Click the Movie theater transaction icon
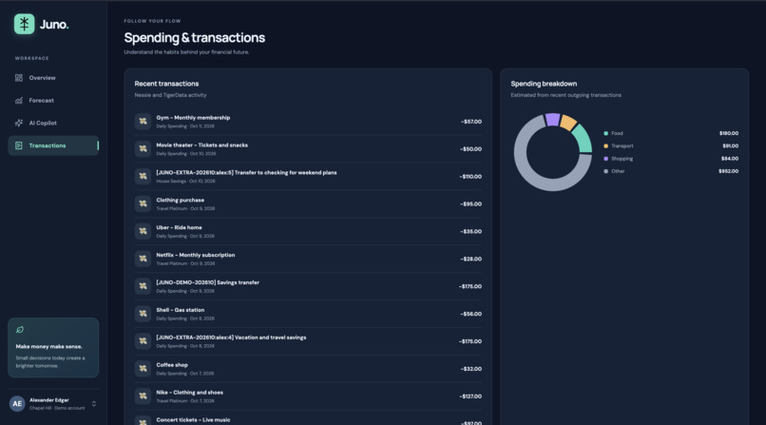Screen dimensions: 766x425 (143, 148)
